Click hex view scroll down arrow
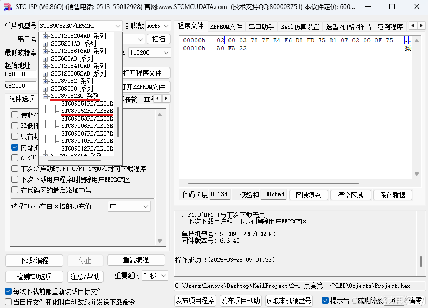Viewport: 428px width, 308px height. (x=417, y=174)
